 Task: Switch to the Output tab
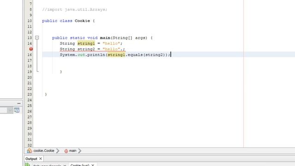(x=31, y=159)
